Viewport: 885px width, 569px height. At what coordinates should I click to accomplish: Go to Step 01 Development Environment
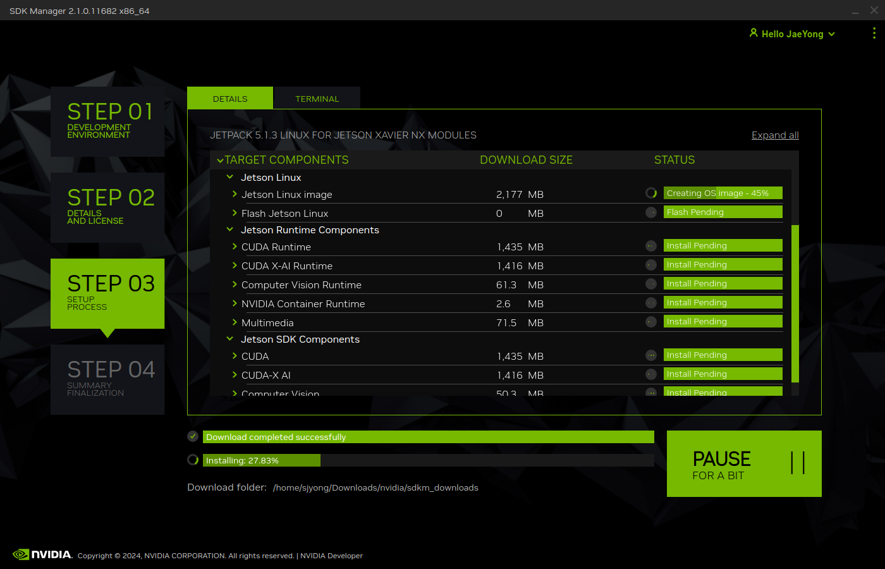click(x=107, y=121)
